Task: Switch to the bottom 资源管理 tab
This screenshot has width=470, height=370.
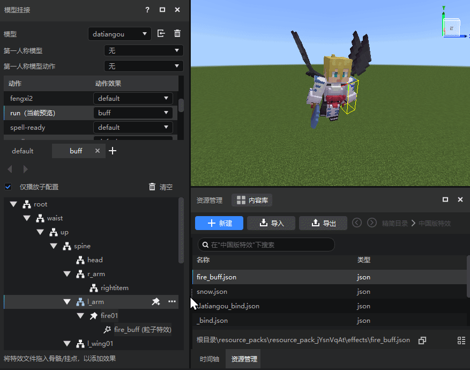Action: click(244, 359)
